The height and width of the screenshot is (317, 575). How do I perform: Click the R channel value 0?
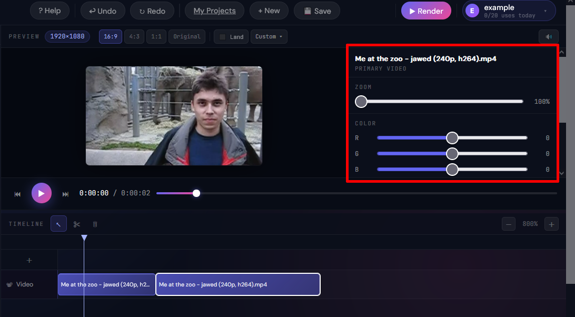pyautogui.click(x=548, y=138)
